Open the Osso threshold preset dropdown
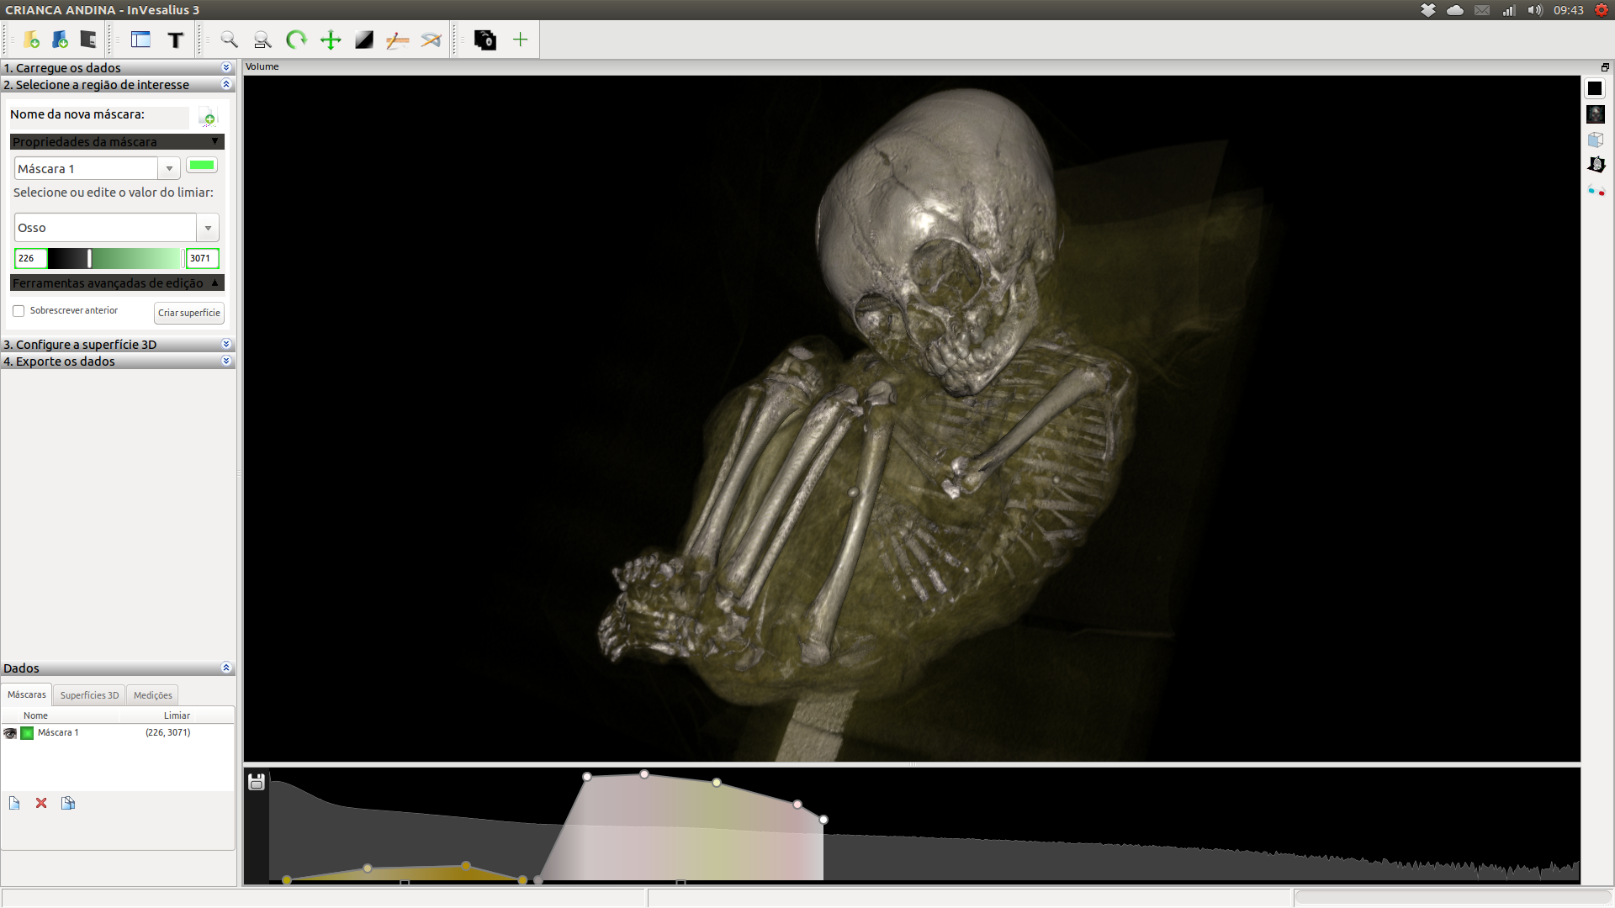 (208, 228)
